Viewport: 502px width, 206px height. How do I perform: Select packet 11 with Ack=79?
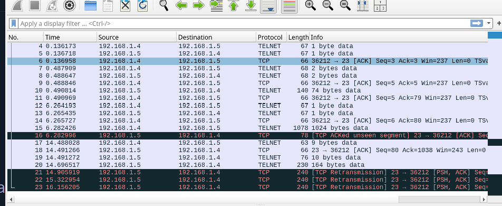click(247, 98)
